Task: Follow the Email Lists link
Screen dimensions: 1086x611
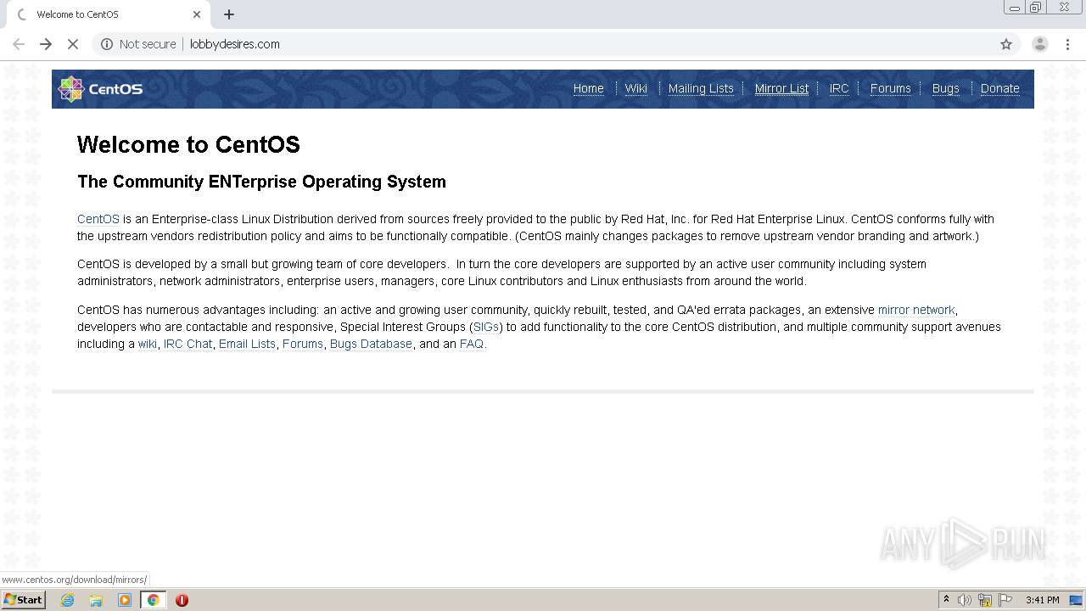Action: coord(247,344)
